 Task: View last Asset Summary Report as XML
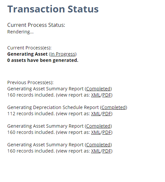point(96,151)
